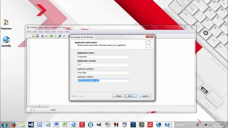Click Target Setup icon in toolbar
This screenshot has height=128, width=228.
[60, 36]
